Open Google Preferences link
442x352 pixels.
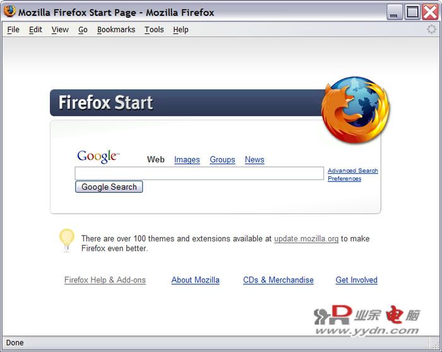coord(344,179)
